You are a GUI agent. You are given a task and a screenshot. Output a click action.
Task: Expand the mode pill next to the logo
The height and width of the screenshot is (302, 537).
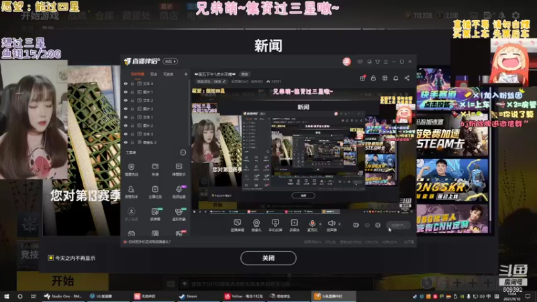coord(170,61)
